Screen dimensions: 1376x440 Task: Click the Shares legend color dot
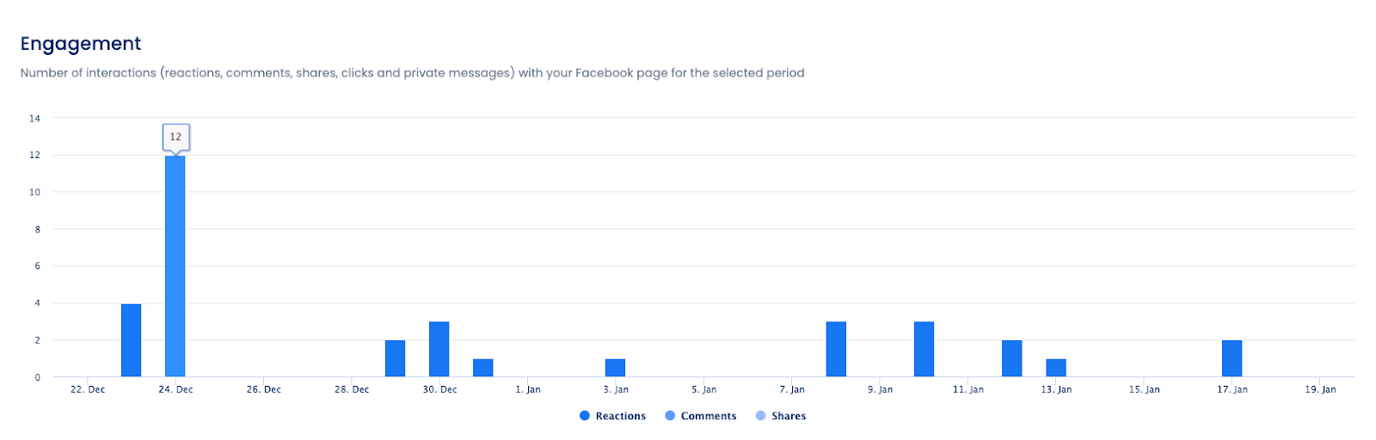click(x=760, y=416)
